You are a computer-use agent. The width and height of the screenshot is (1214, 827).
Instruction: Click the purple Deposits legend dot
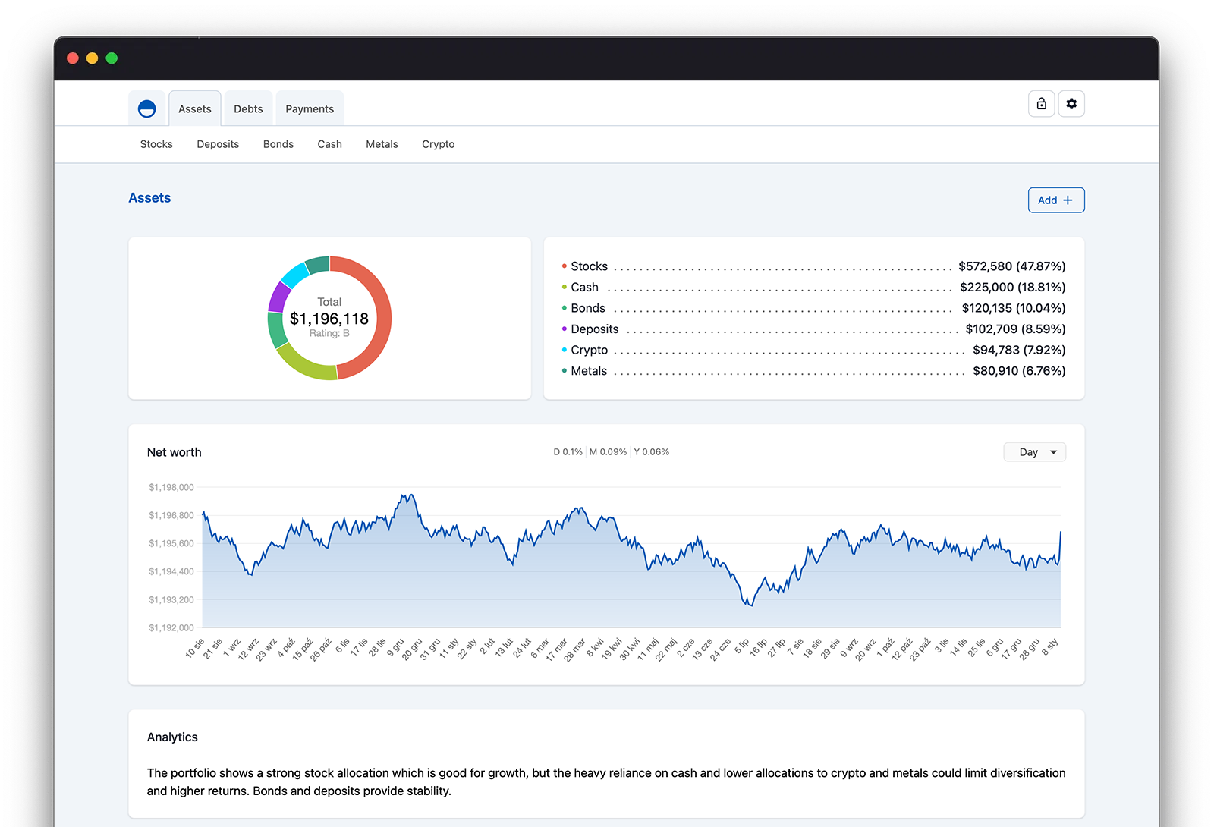[x=564, y=329]
